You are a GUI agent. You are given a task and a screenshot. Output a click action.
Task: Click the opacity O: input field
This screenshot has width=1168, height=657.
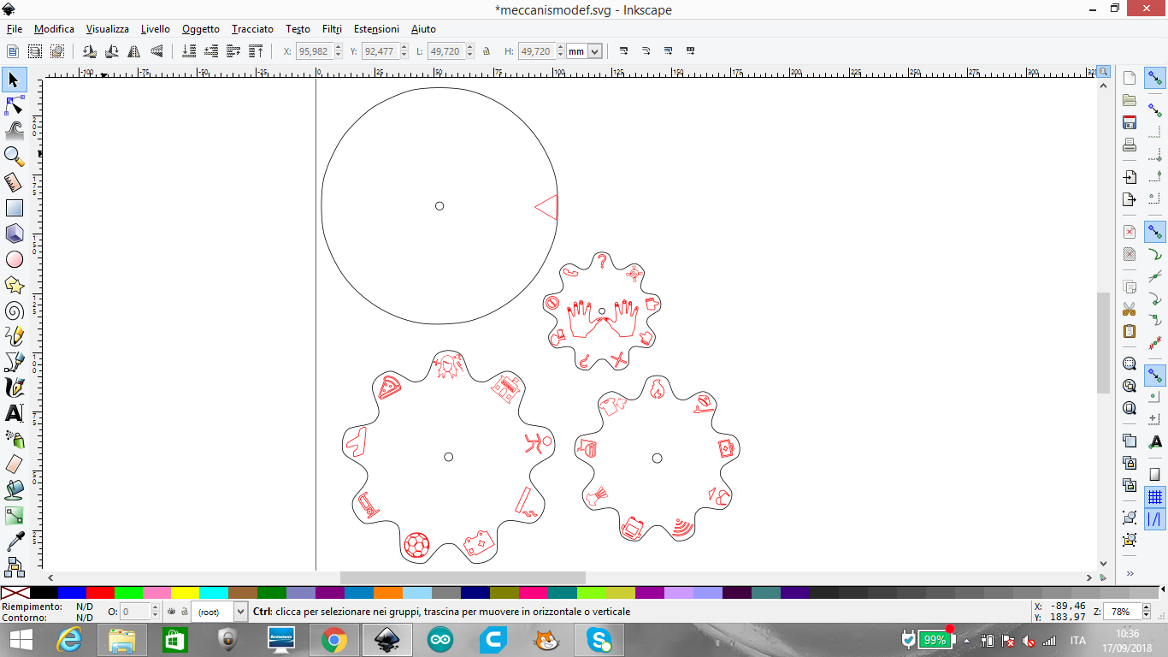tap(135, 612)
